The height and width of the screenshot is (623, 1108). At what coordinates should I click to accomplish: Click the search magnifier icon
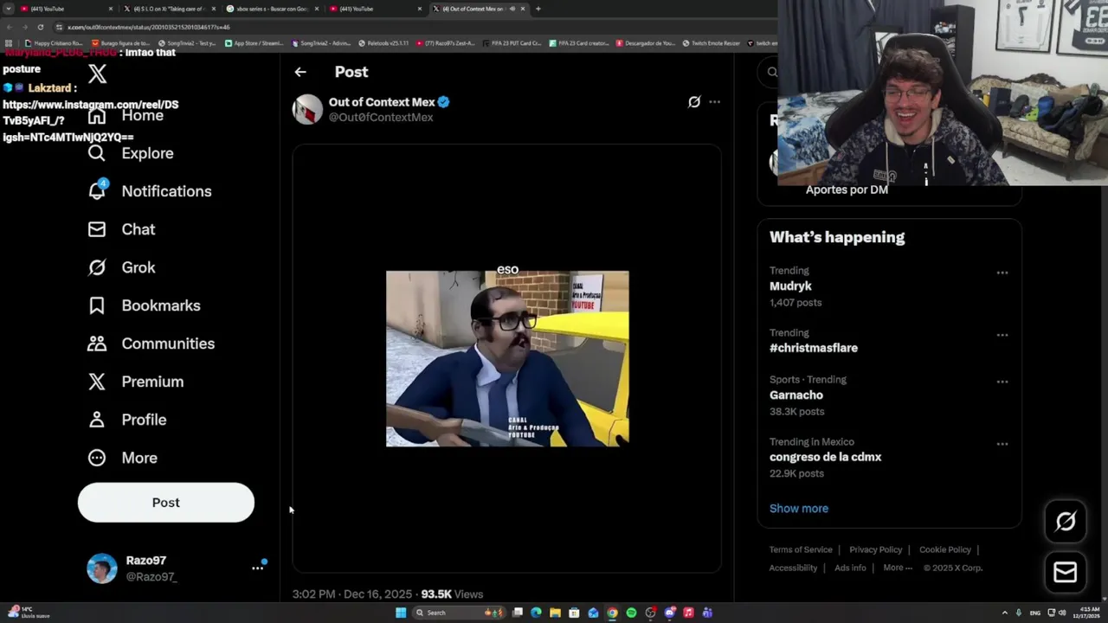click(x=772, y=73)
